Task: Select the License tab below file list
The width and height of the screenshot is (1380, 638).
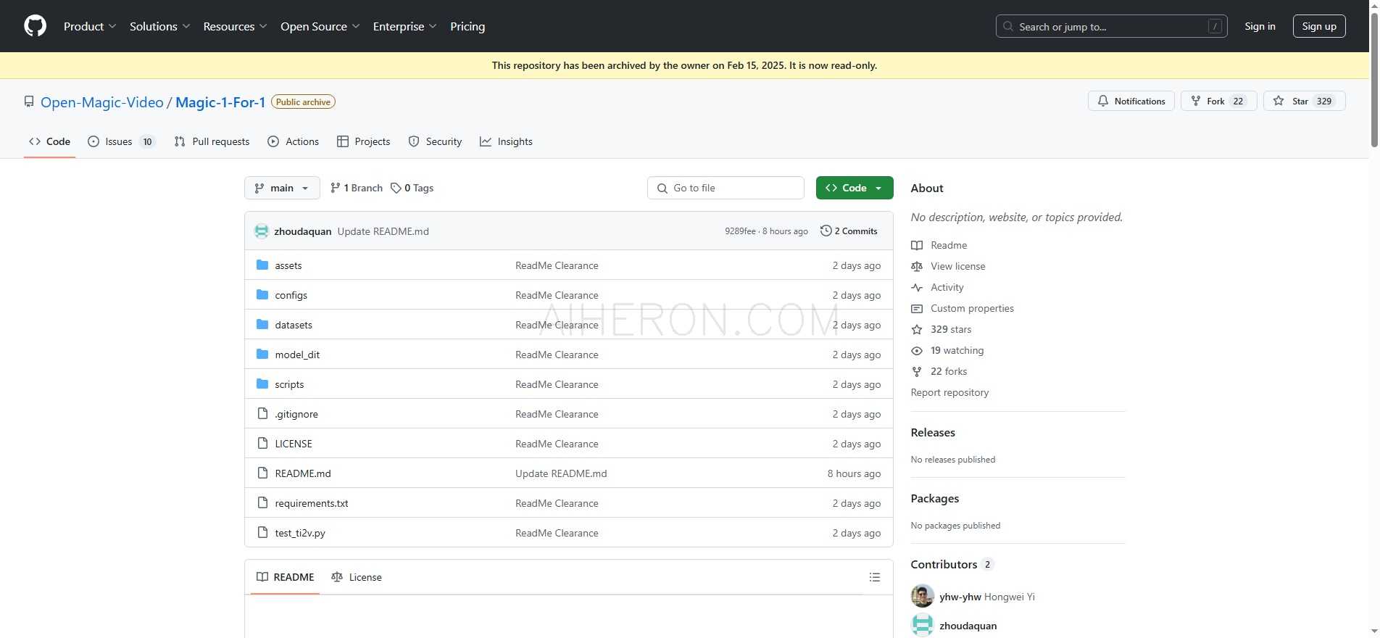Action: coord(356,577)
